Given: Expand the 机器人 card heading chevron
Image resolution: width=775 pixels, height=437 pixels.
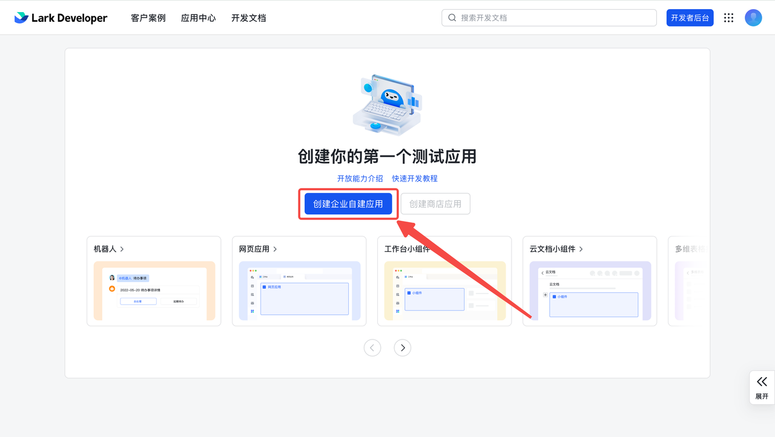Looking at the screenshot, I should click(x=122, y=249).
